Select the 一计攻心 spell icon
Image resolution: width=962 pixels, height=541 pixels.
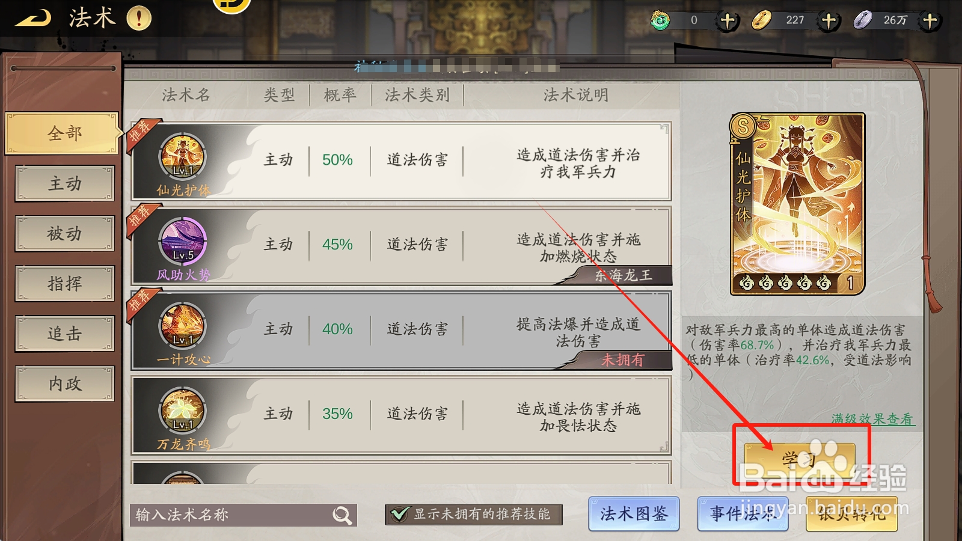click(182, 326)
